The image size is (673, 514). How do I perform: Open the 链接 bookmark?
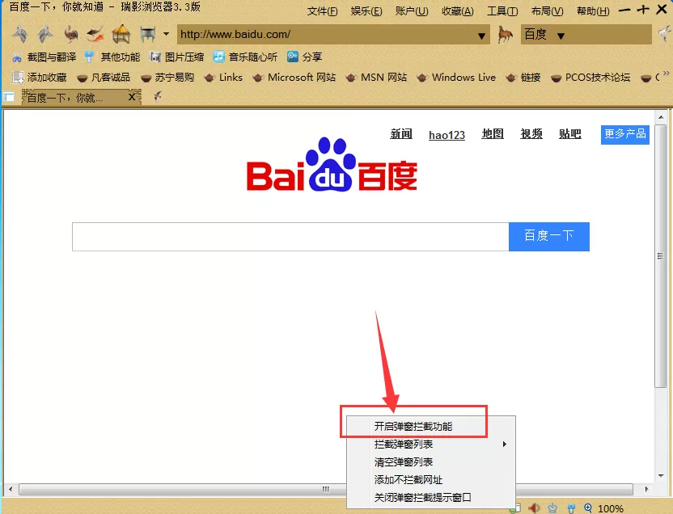(x=523, y=78)
